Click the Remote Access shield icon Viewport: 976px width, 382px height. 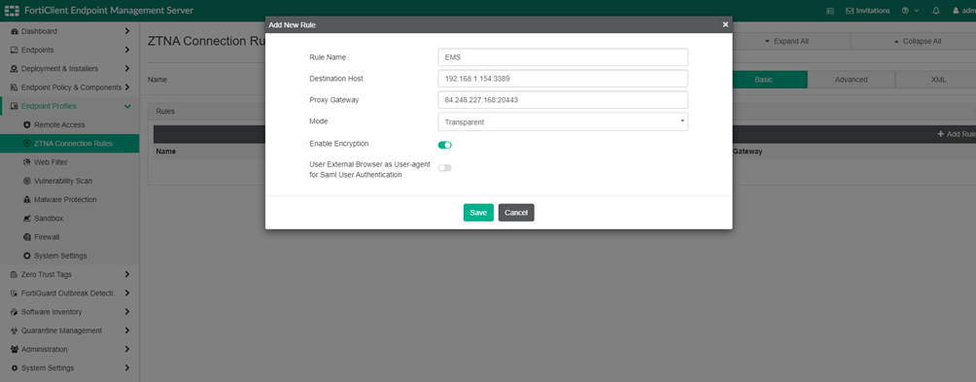coord(27,125)
